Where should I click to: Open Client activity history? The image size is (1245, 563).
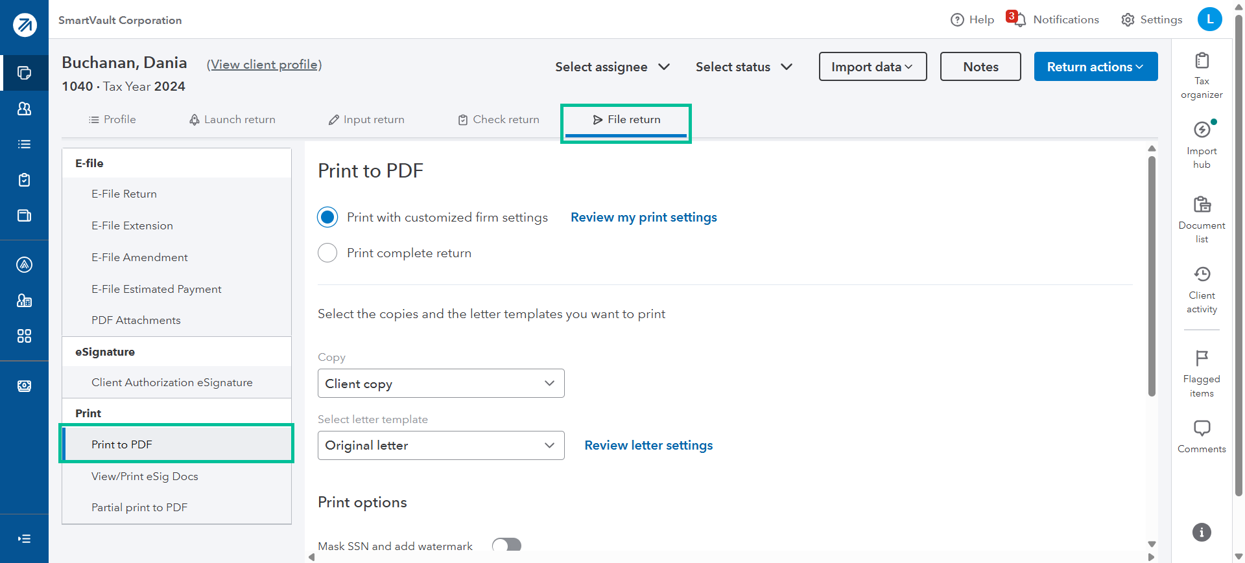click(x=1202, y=290)
